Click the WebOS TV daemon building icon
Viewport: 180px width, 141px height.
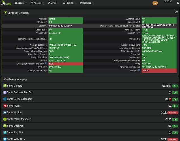pos(165,139)
